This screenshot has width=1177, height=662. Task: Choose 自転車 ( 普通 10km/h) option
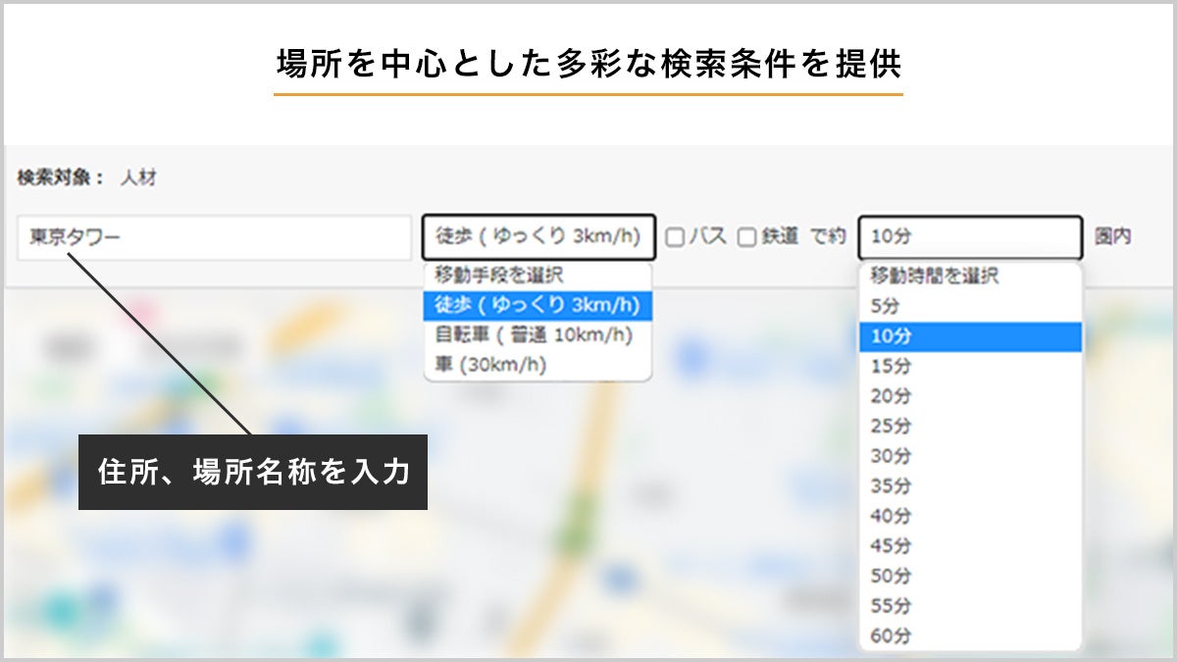[537, 334]
